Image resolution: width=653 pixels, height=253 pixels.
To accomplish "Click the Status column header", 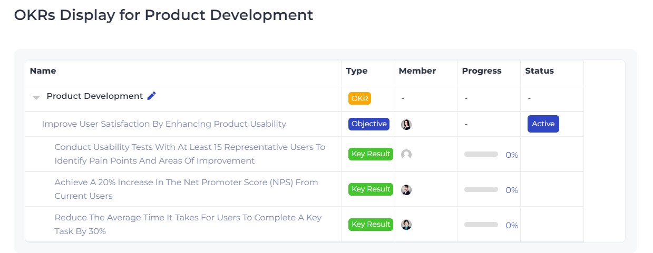I will (x=539, y=71).
